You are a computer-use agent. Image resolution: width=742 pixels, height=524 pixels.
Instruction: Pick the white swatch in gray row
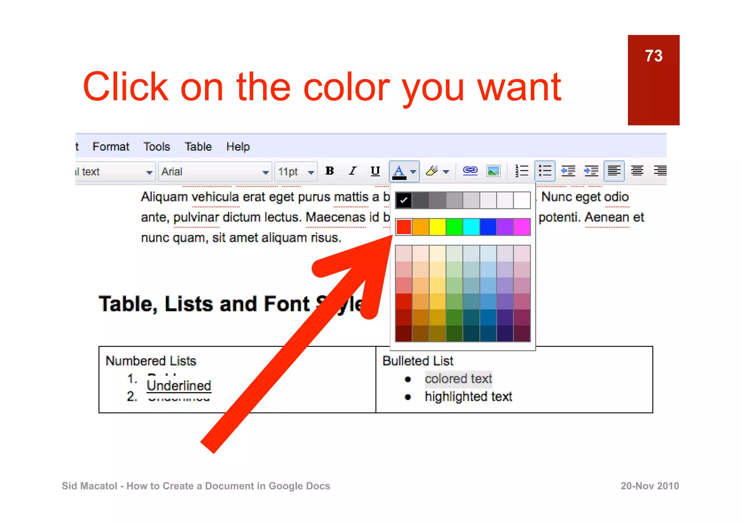(x=522, y=200)
